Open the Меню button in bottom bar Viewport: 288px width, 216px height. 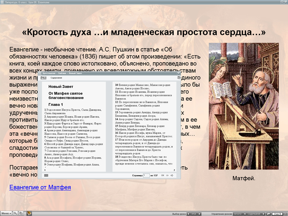[6, 213]
